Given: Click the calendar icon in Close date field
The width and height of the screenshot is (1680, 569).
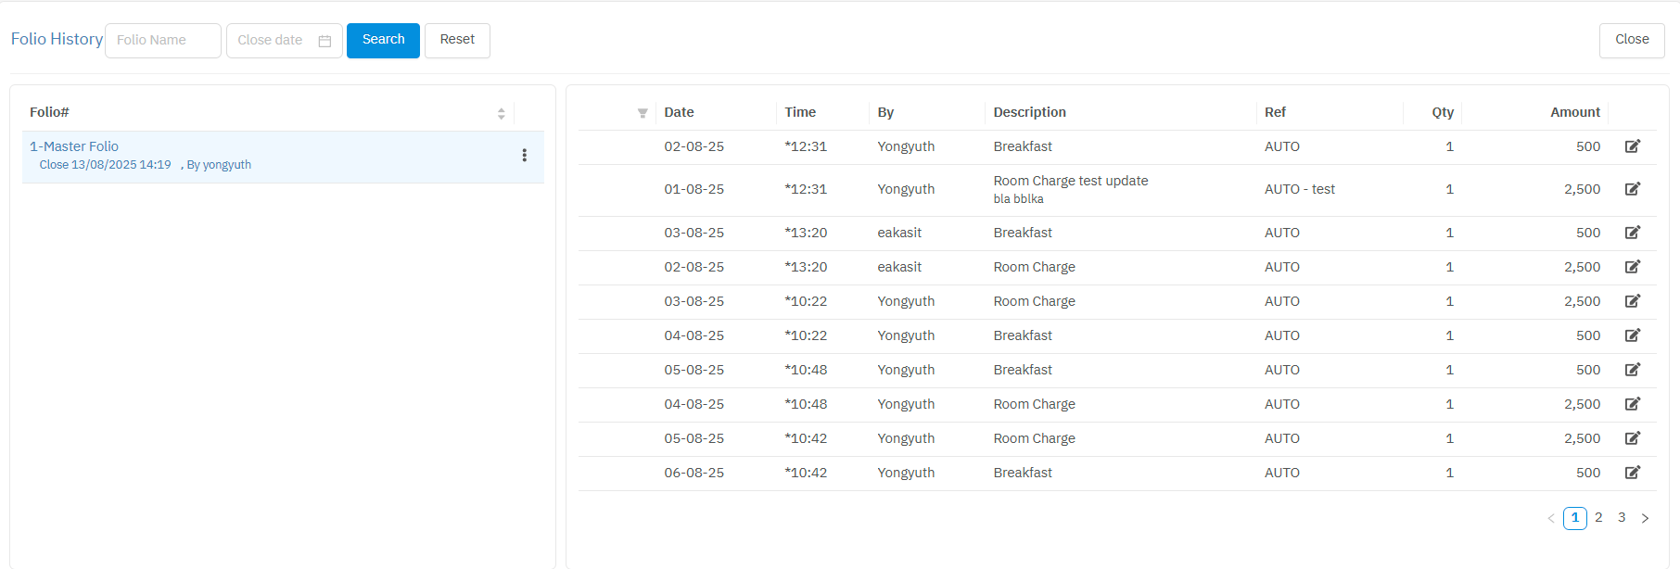Looking at the screenshot, I should coord(325,41).
